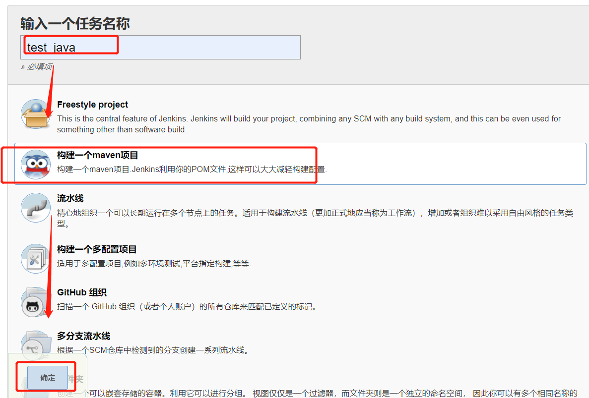
Task: Select the GitHub 组织 octocat icon
Action: point(36,302)
